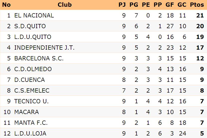Select MANTA F.C. in standings
Image resolution: width=207 pixels, height=138 pixels.
click(31, 123)
